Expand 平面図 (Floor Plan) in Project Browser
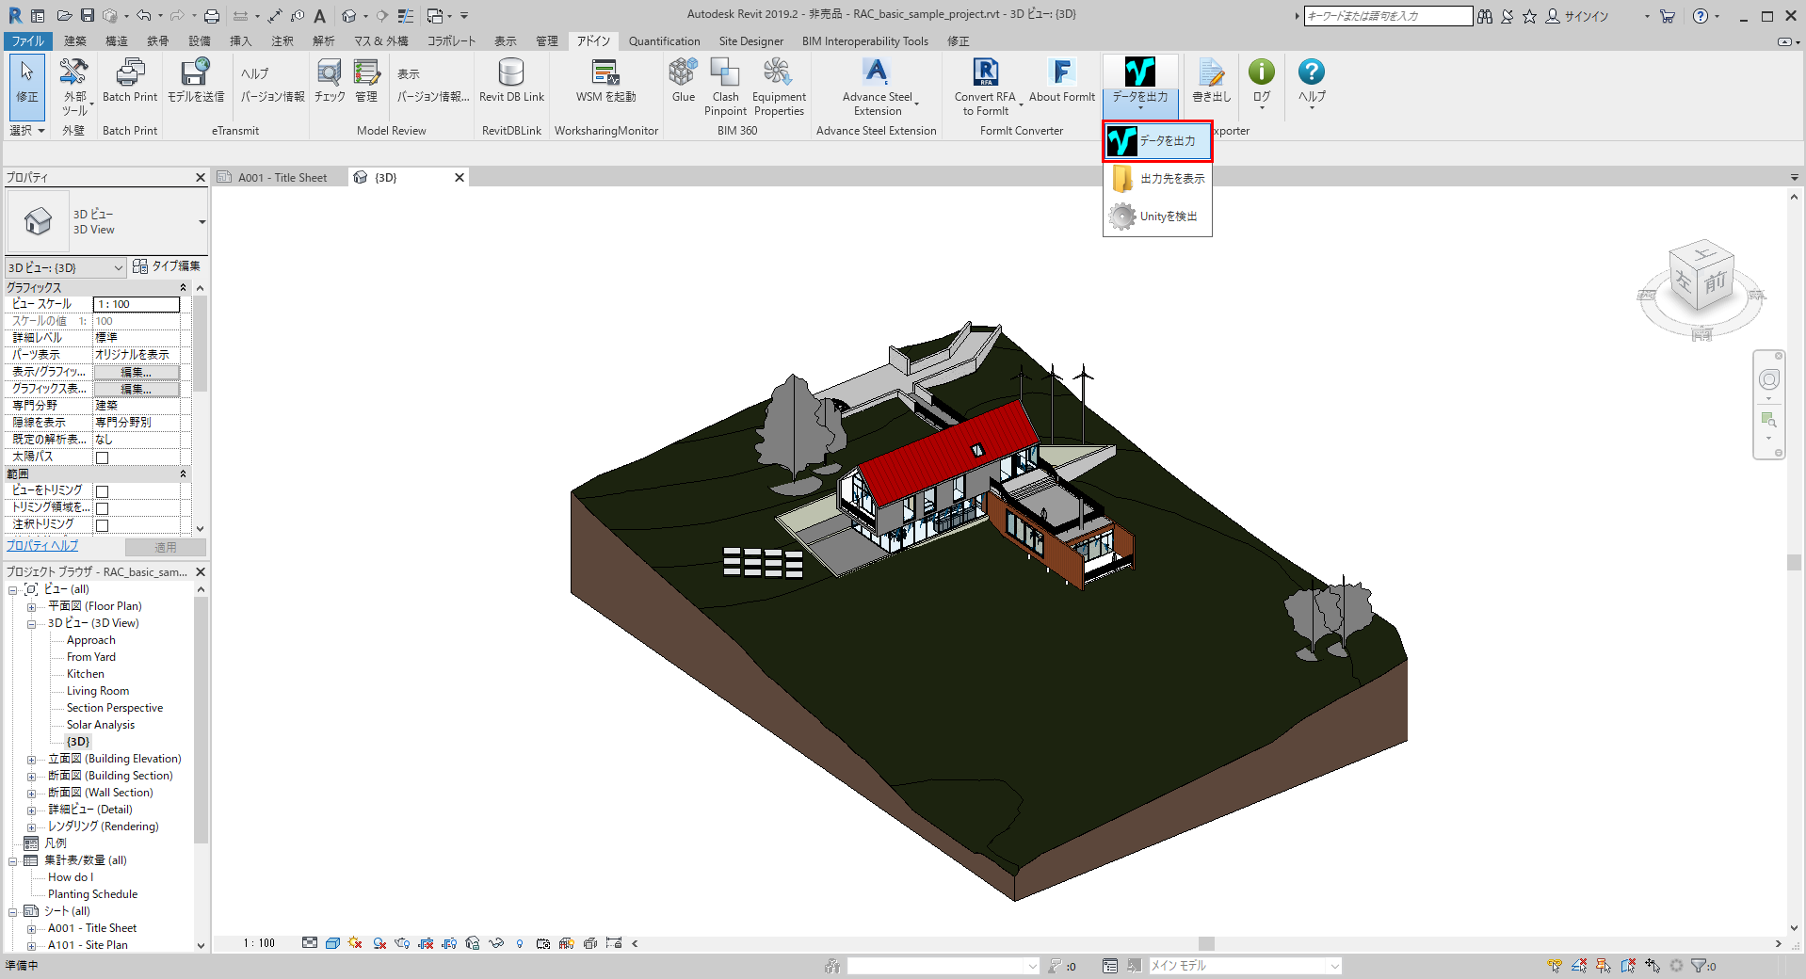Image resolution: width=1806 pixels, height=979 pixels. (31, 605)
